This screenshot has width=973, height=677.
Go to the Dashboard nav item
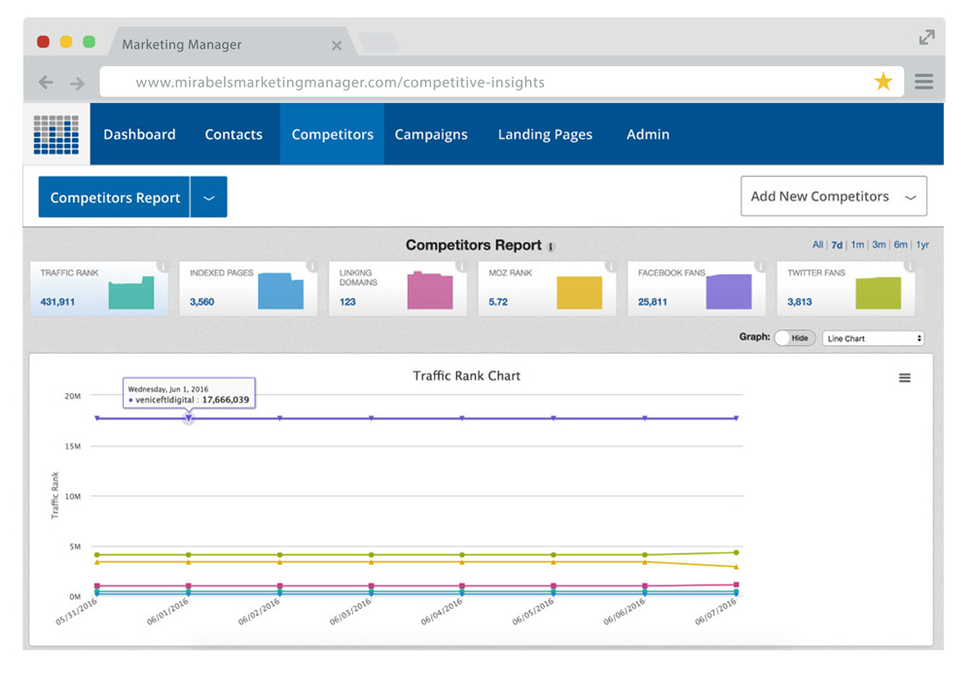coord(139,134)
